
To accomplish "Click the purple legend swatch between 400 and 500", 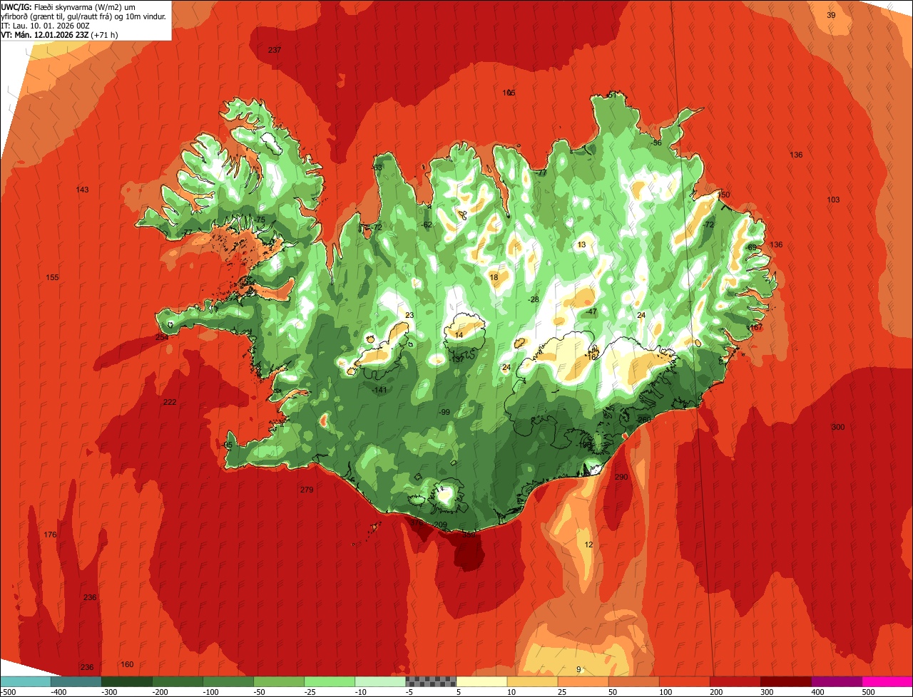I will click(x=837, y=681).
